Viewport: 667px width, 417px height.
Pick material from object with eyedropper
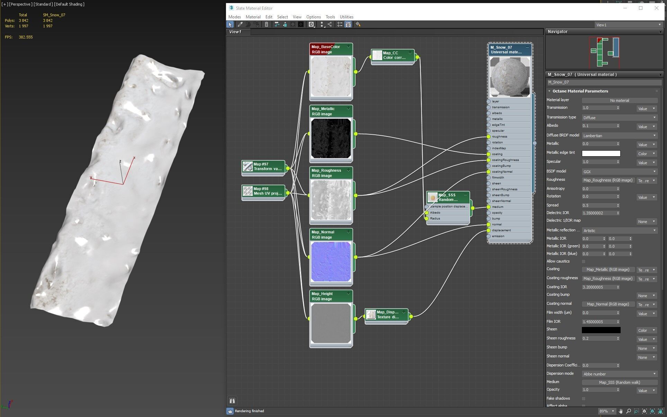(x=240, y=25)
